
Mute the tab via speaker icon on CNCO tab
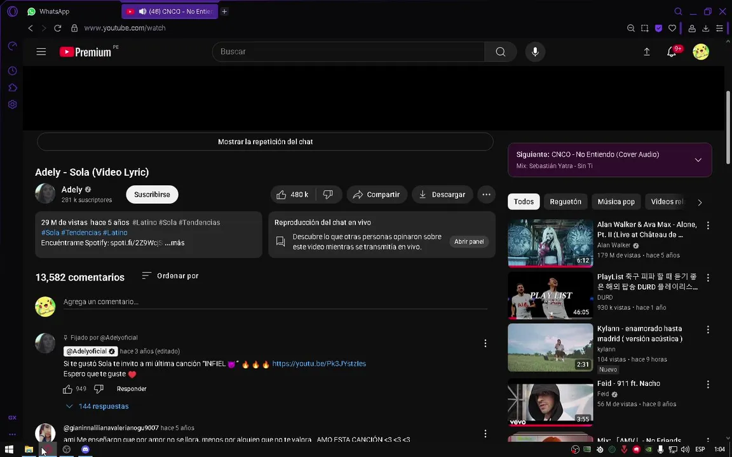(x=142, y=11)
